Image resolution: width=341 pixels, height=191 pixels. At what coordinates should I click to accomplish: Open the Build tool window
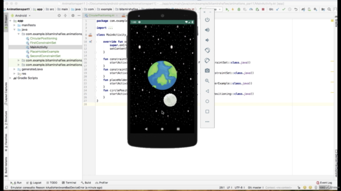tap(86, 183)
